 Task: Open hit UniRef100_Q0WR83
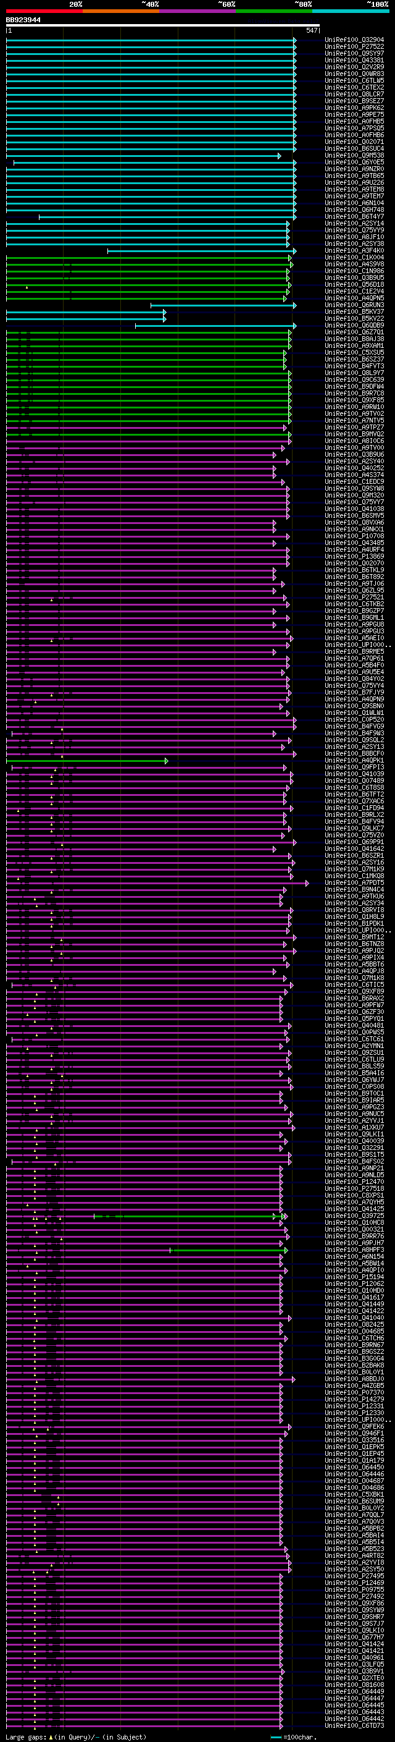click(354, 74)
